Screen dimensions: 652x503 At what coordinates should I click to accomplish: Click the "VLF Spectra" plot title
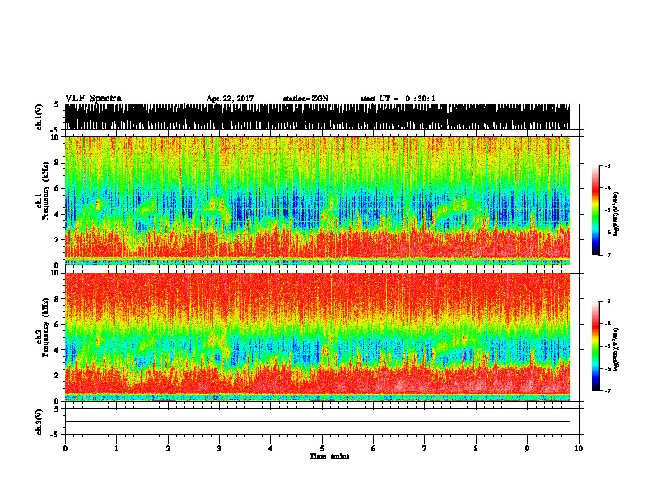click(x=93, y=99)
